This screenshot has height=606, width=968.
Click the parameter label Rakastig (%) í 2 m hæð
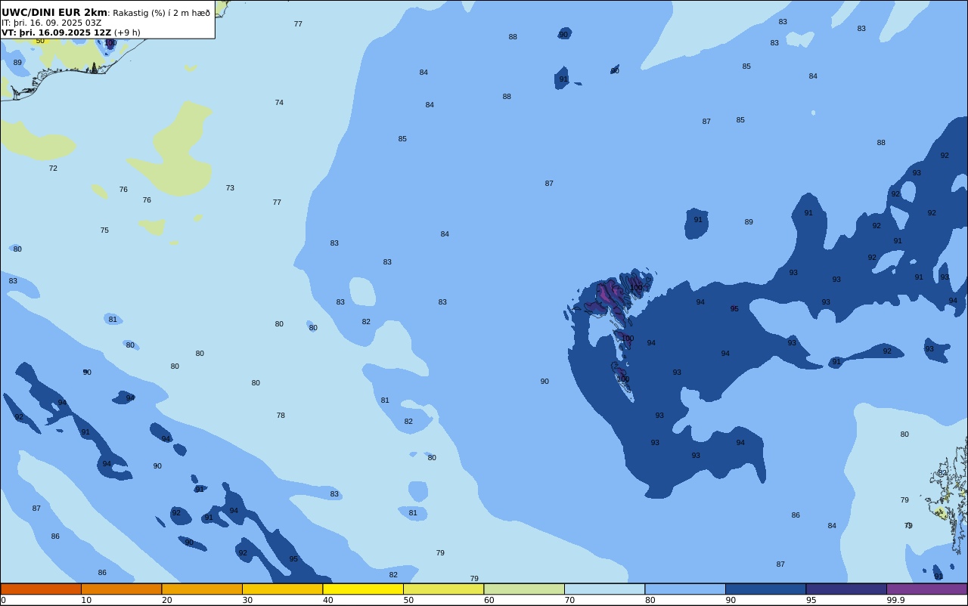pos(161,13)
